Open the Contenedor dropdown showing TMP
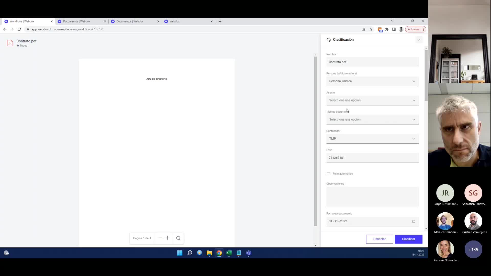491x276 pixels. (x=372, y=139)
